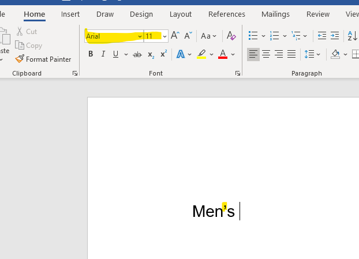Switch to the Review tab
The width and height of the screenshot is (359, 259).
tap(318, 14)
